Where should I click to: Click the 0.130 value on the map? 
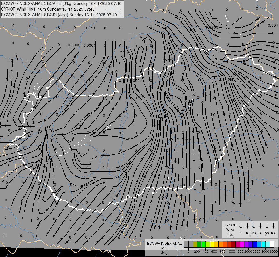pyautogui.click(x=90, y=28)
